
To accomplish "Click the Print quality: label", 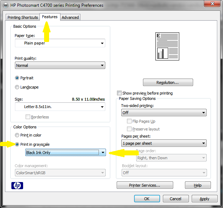I will pos(26,58).
